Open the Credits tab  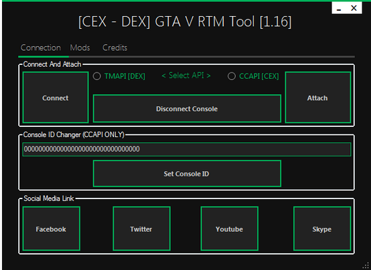click(115, 47)
